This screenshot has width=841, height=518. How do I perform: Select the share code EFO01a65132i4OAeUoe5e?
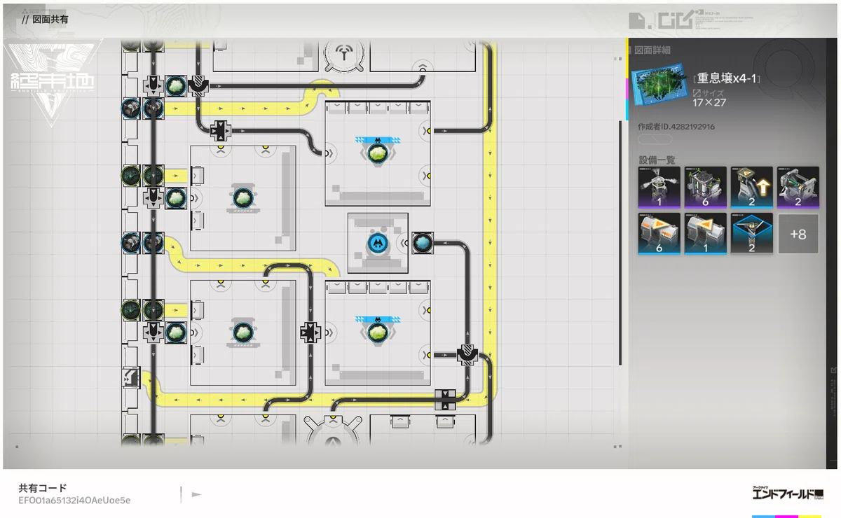point(74,500)
